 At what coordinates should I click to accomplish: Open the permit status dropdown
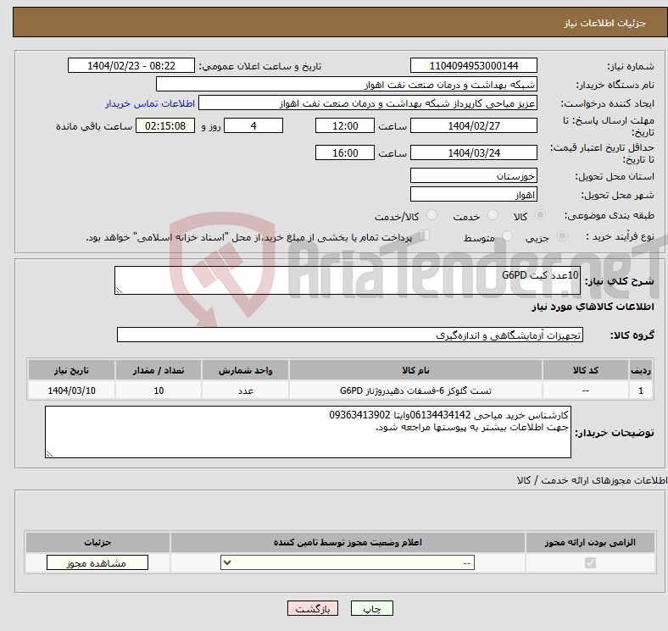(x=348, y=563)
